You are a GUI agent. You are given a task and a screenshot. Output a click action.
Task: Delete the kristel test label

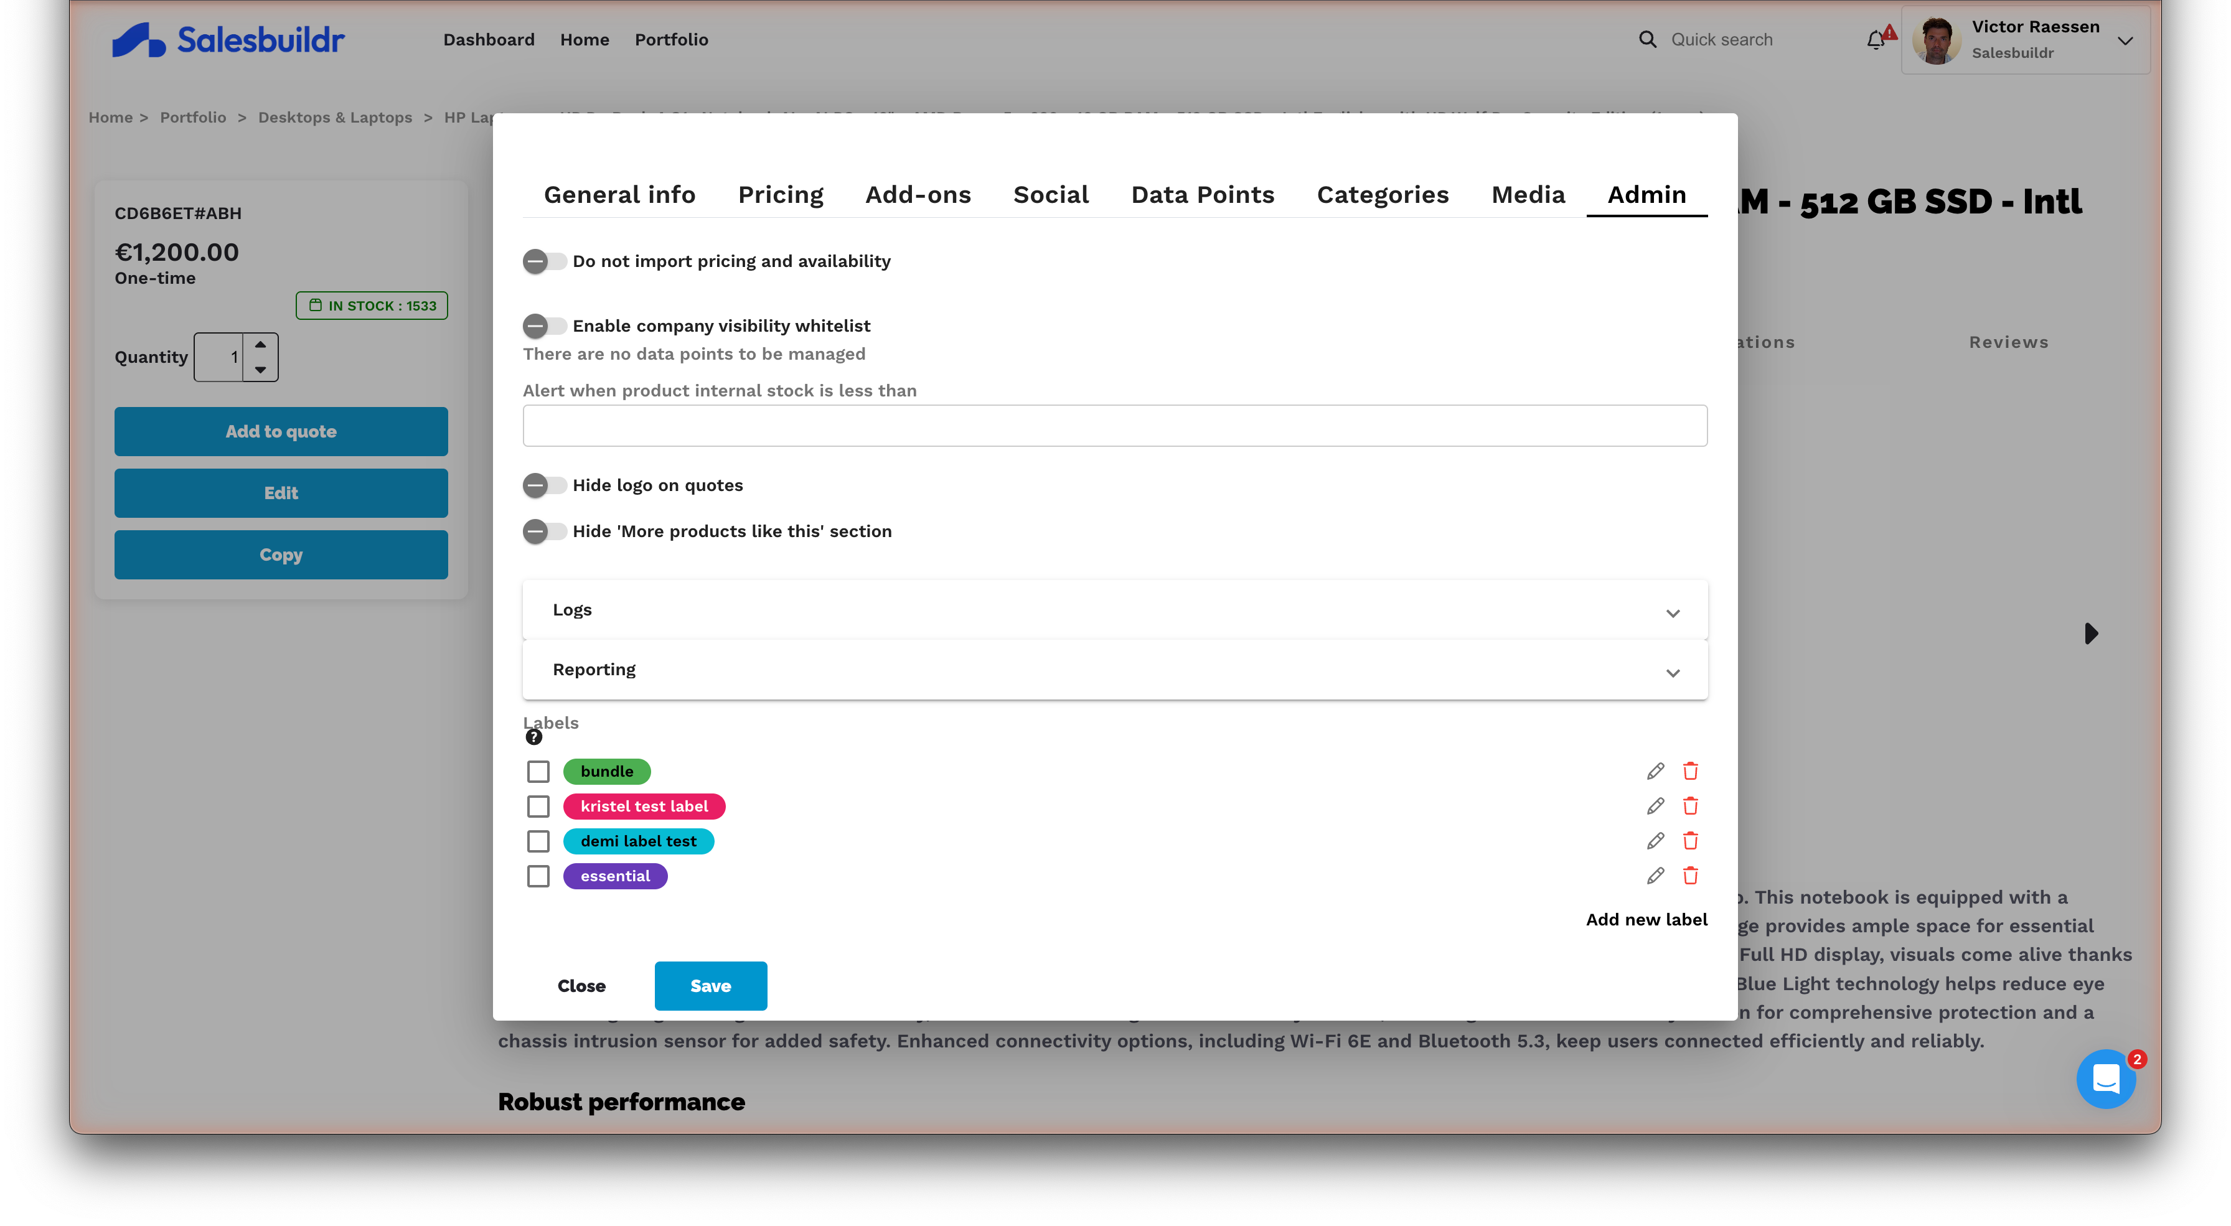pyautogui.click(x=1689, y=806)
